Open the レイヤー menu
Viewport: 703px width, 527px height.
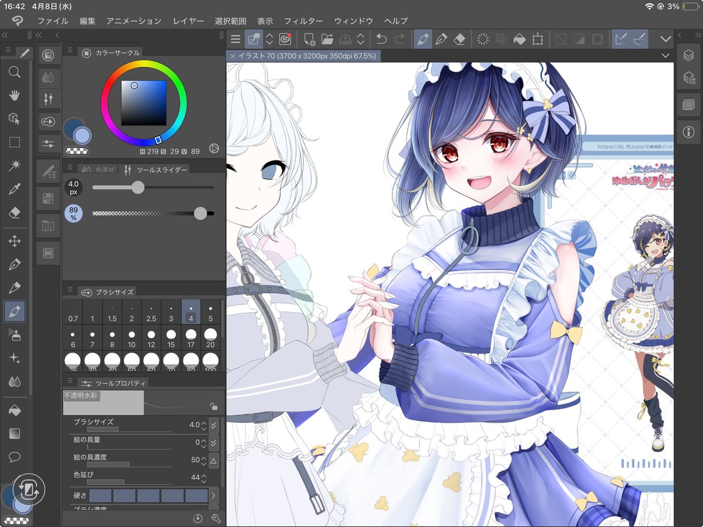coord(189,20)
